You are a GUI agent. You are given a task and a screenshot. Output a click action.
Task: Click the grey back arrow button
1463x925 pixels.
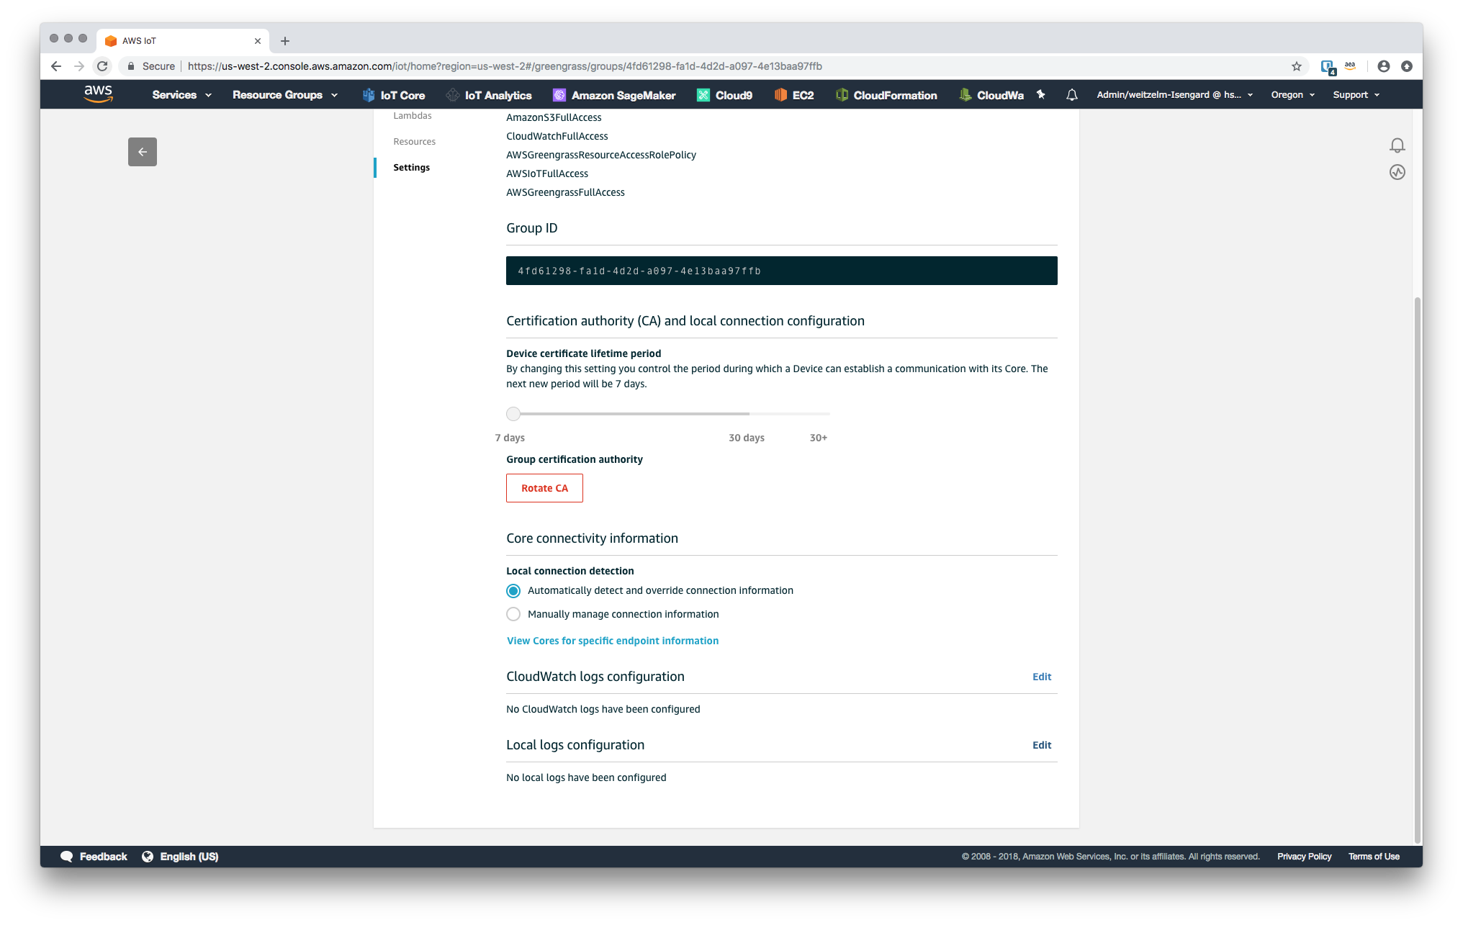click(143, 152)
